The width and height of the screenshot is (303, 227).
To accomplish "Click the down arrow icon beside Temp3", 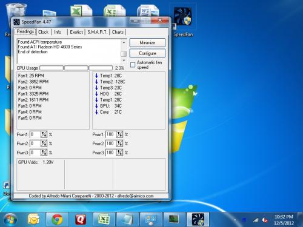I will (x=96, y=88).
